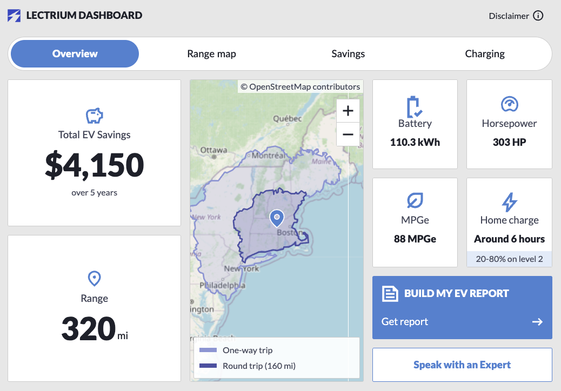The height and width of the screenshot is (391, 561).
Task: Click the $4,150 savings value
Action: coord(95,165)
